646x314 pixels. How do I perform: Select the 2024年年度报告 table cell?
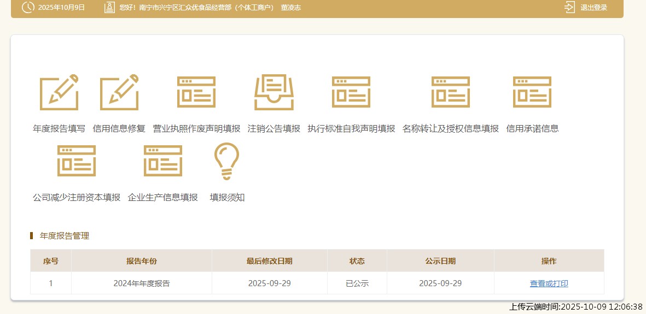142,283
